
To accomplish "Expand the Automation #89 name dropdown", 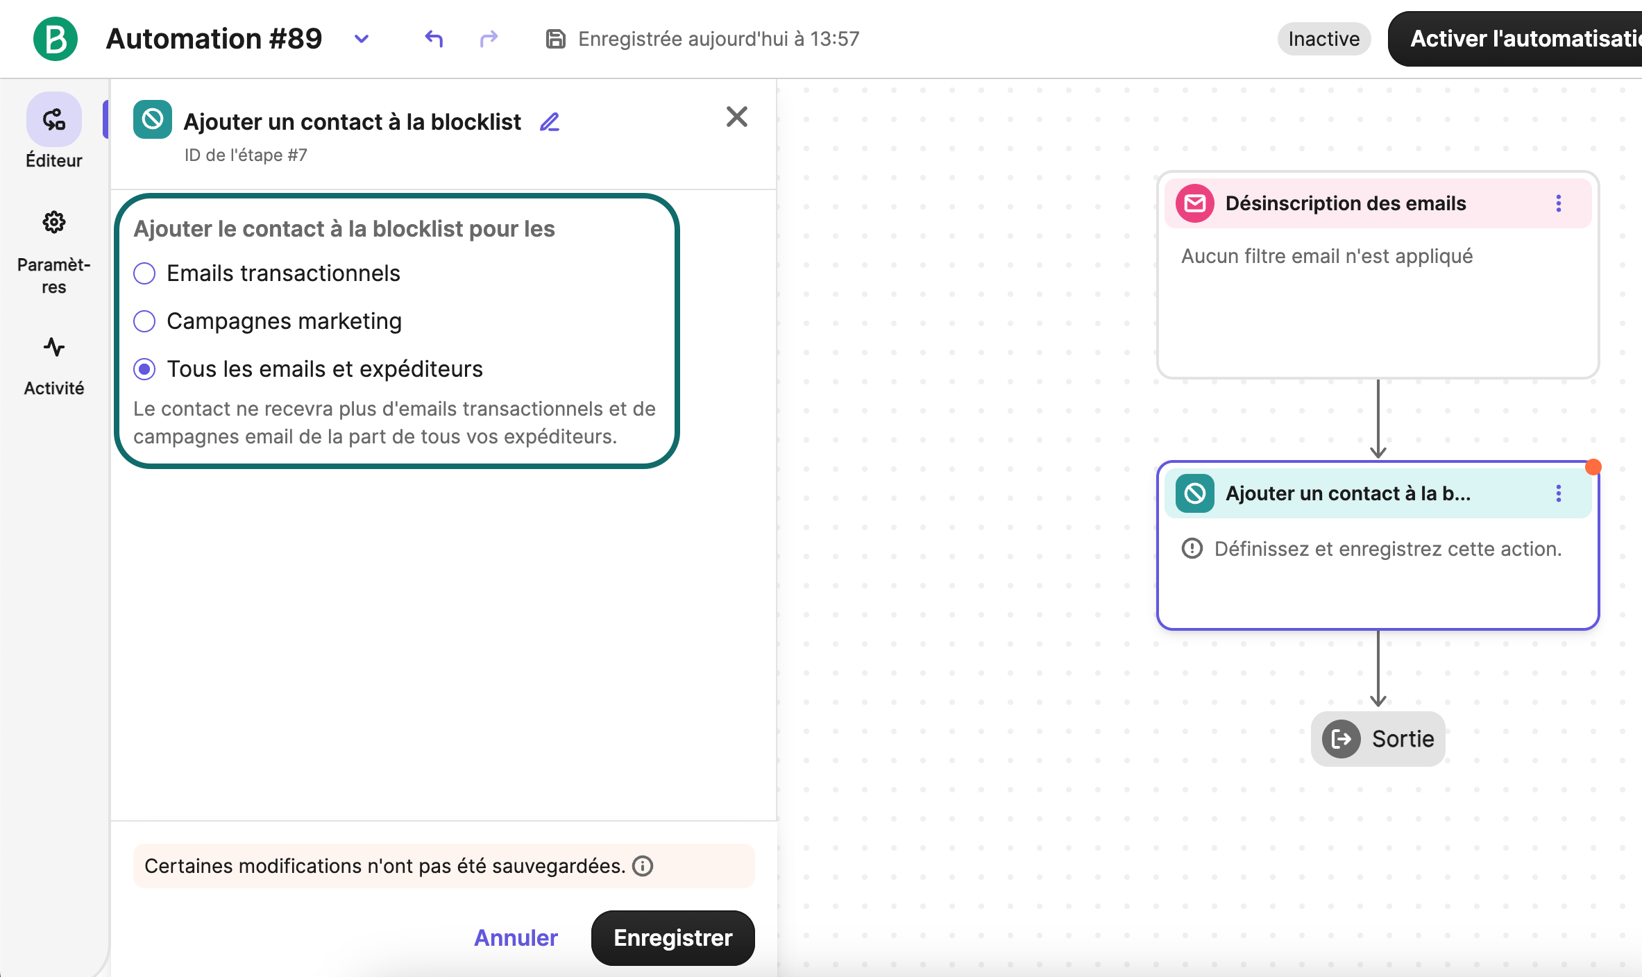I will (x=362, y=39).
